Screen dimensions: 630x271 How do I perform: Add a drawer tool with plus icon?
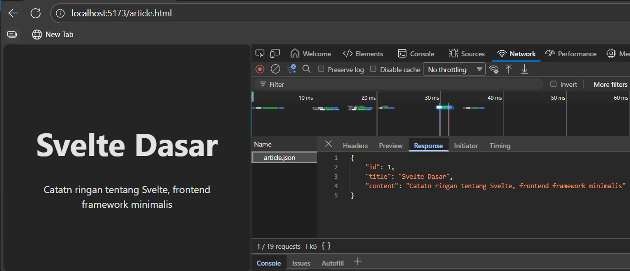[358, 262]
